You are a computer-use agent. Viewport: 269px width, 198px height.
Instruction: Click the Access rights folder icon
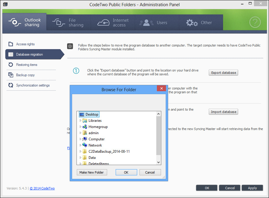[11, 44]
